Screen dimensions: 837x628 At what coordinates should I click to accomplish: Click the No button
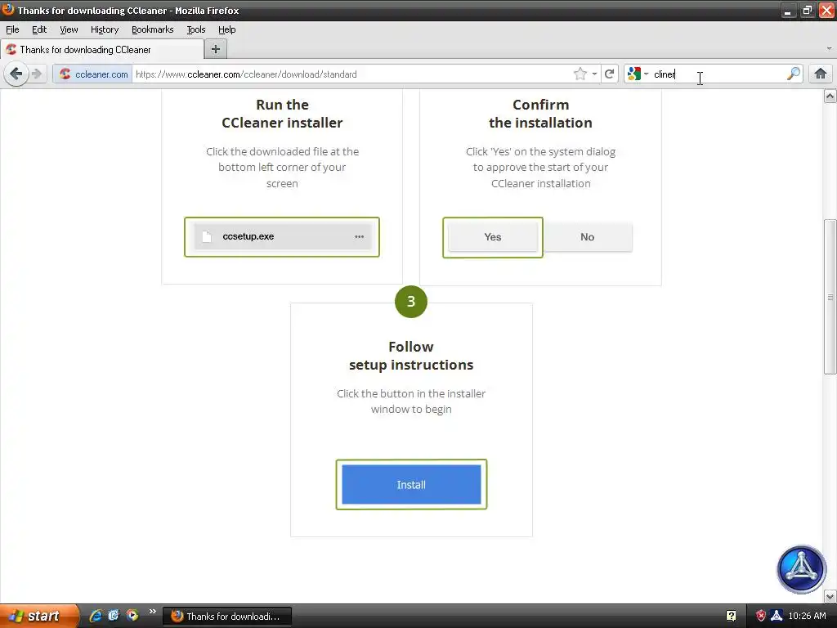587,237
